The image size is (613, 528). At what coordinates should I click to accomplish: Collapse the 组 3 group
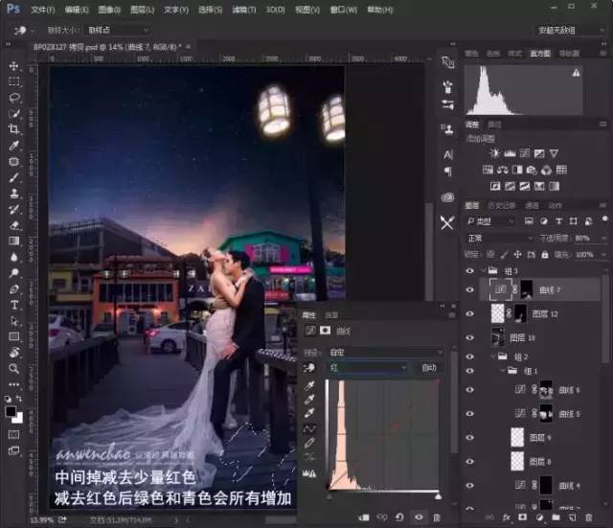pyautogui.click(x=484, y=270)
